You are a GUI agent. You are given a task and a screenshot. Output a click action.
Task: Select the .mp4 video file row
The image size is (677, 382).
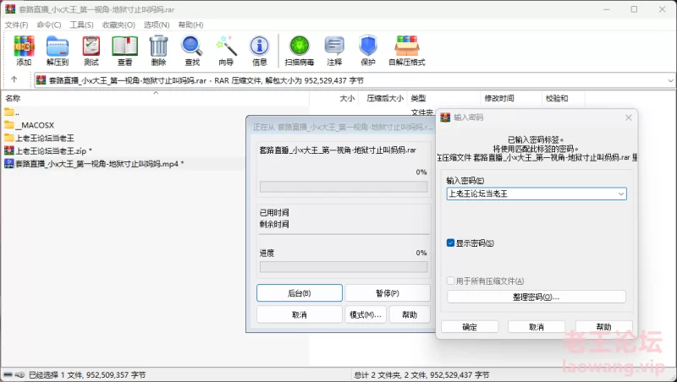pyautogui.click(x=94, y=164)
